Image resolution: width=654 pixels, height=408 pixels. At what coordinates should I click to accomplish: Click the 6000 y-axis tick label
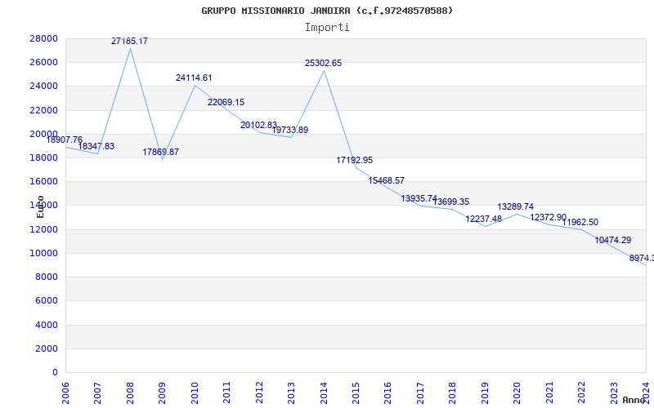(x=47, y=301)
